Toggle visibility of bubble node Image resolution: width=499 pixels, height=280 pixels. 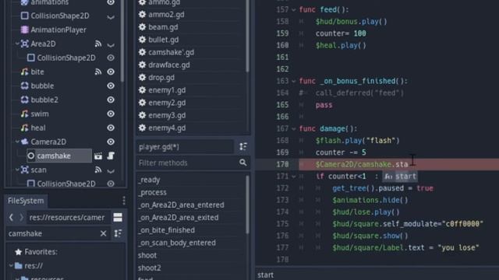click(111, 86)
